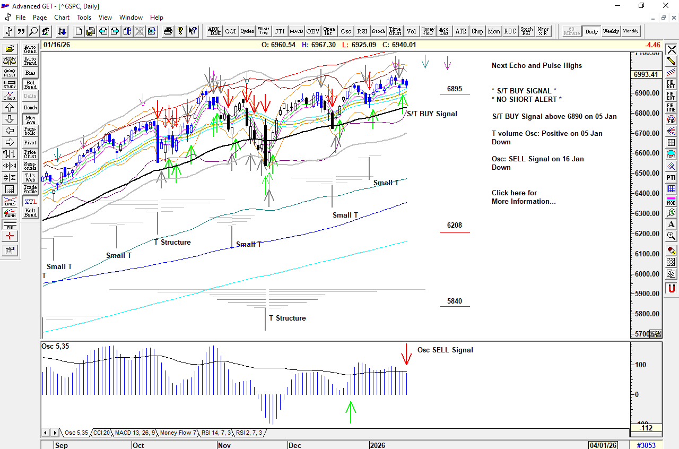The image size is (679, 449).
Task: Click the PTI tool icon
Action: click(671, 177)
